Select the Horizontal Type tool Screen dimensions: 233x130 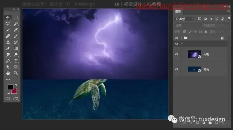16,61
